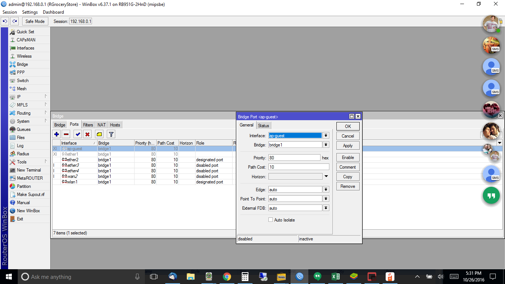Open the Edge dropdown list
This screenshot has height=284, width=505.
326,190
